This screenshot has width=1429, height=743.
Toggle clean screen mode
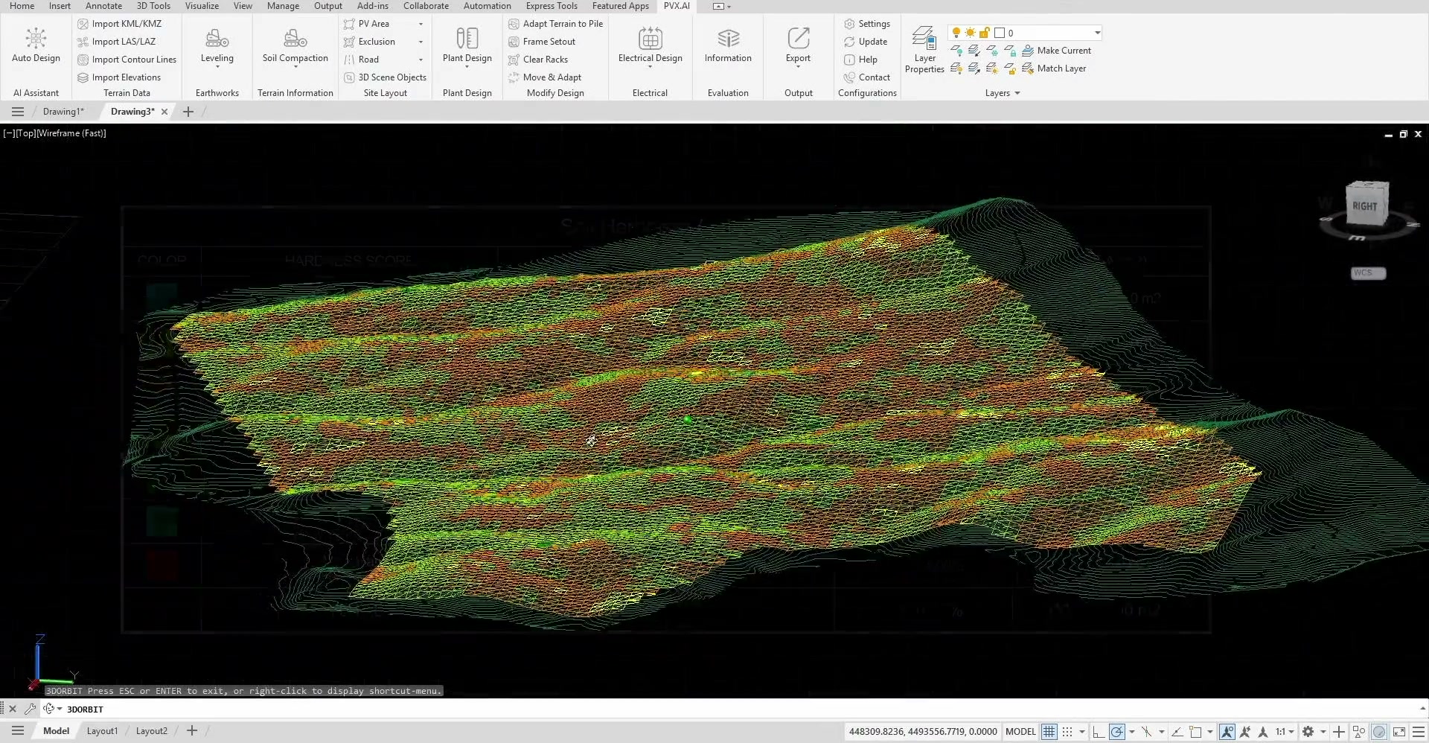tap(1399, 732)
